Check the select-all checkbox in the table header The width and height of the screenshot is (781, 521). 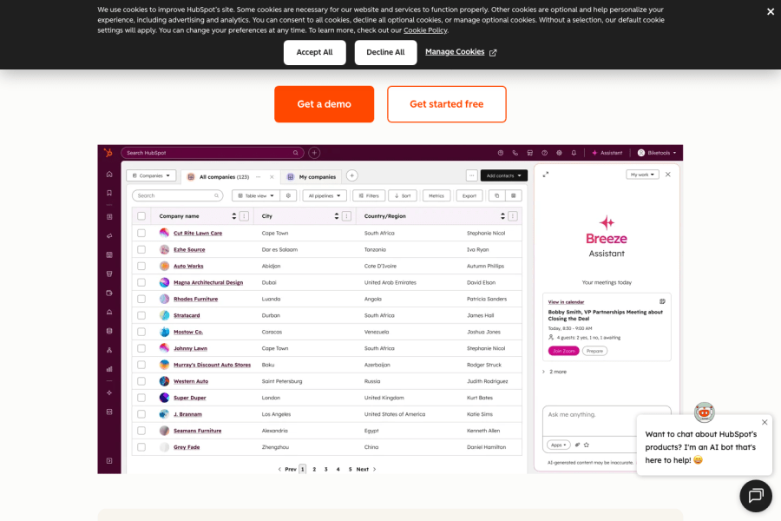pyautogui.click(x=141, y=215)
